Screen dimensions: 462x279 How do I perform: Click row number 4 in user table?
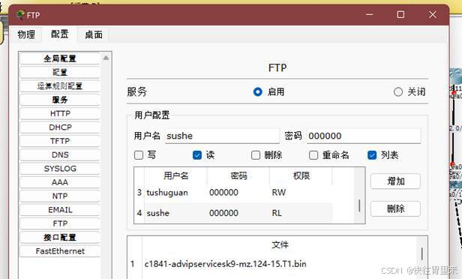(139, 213)
